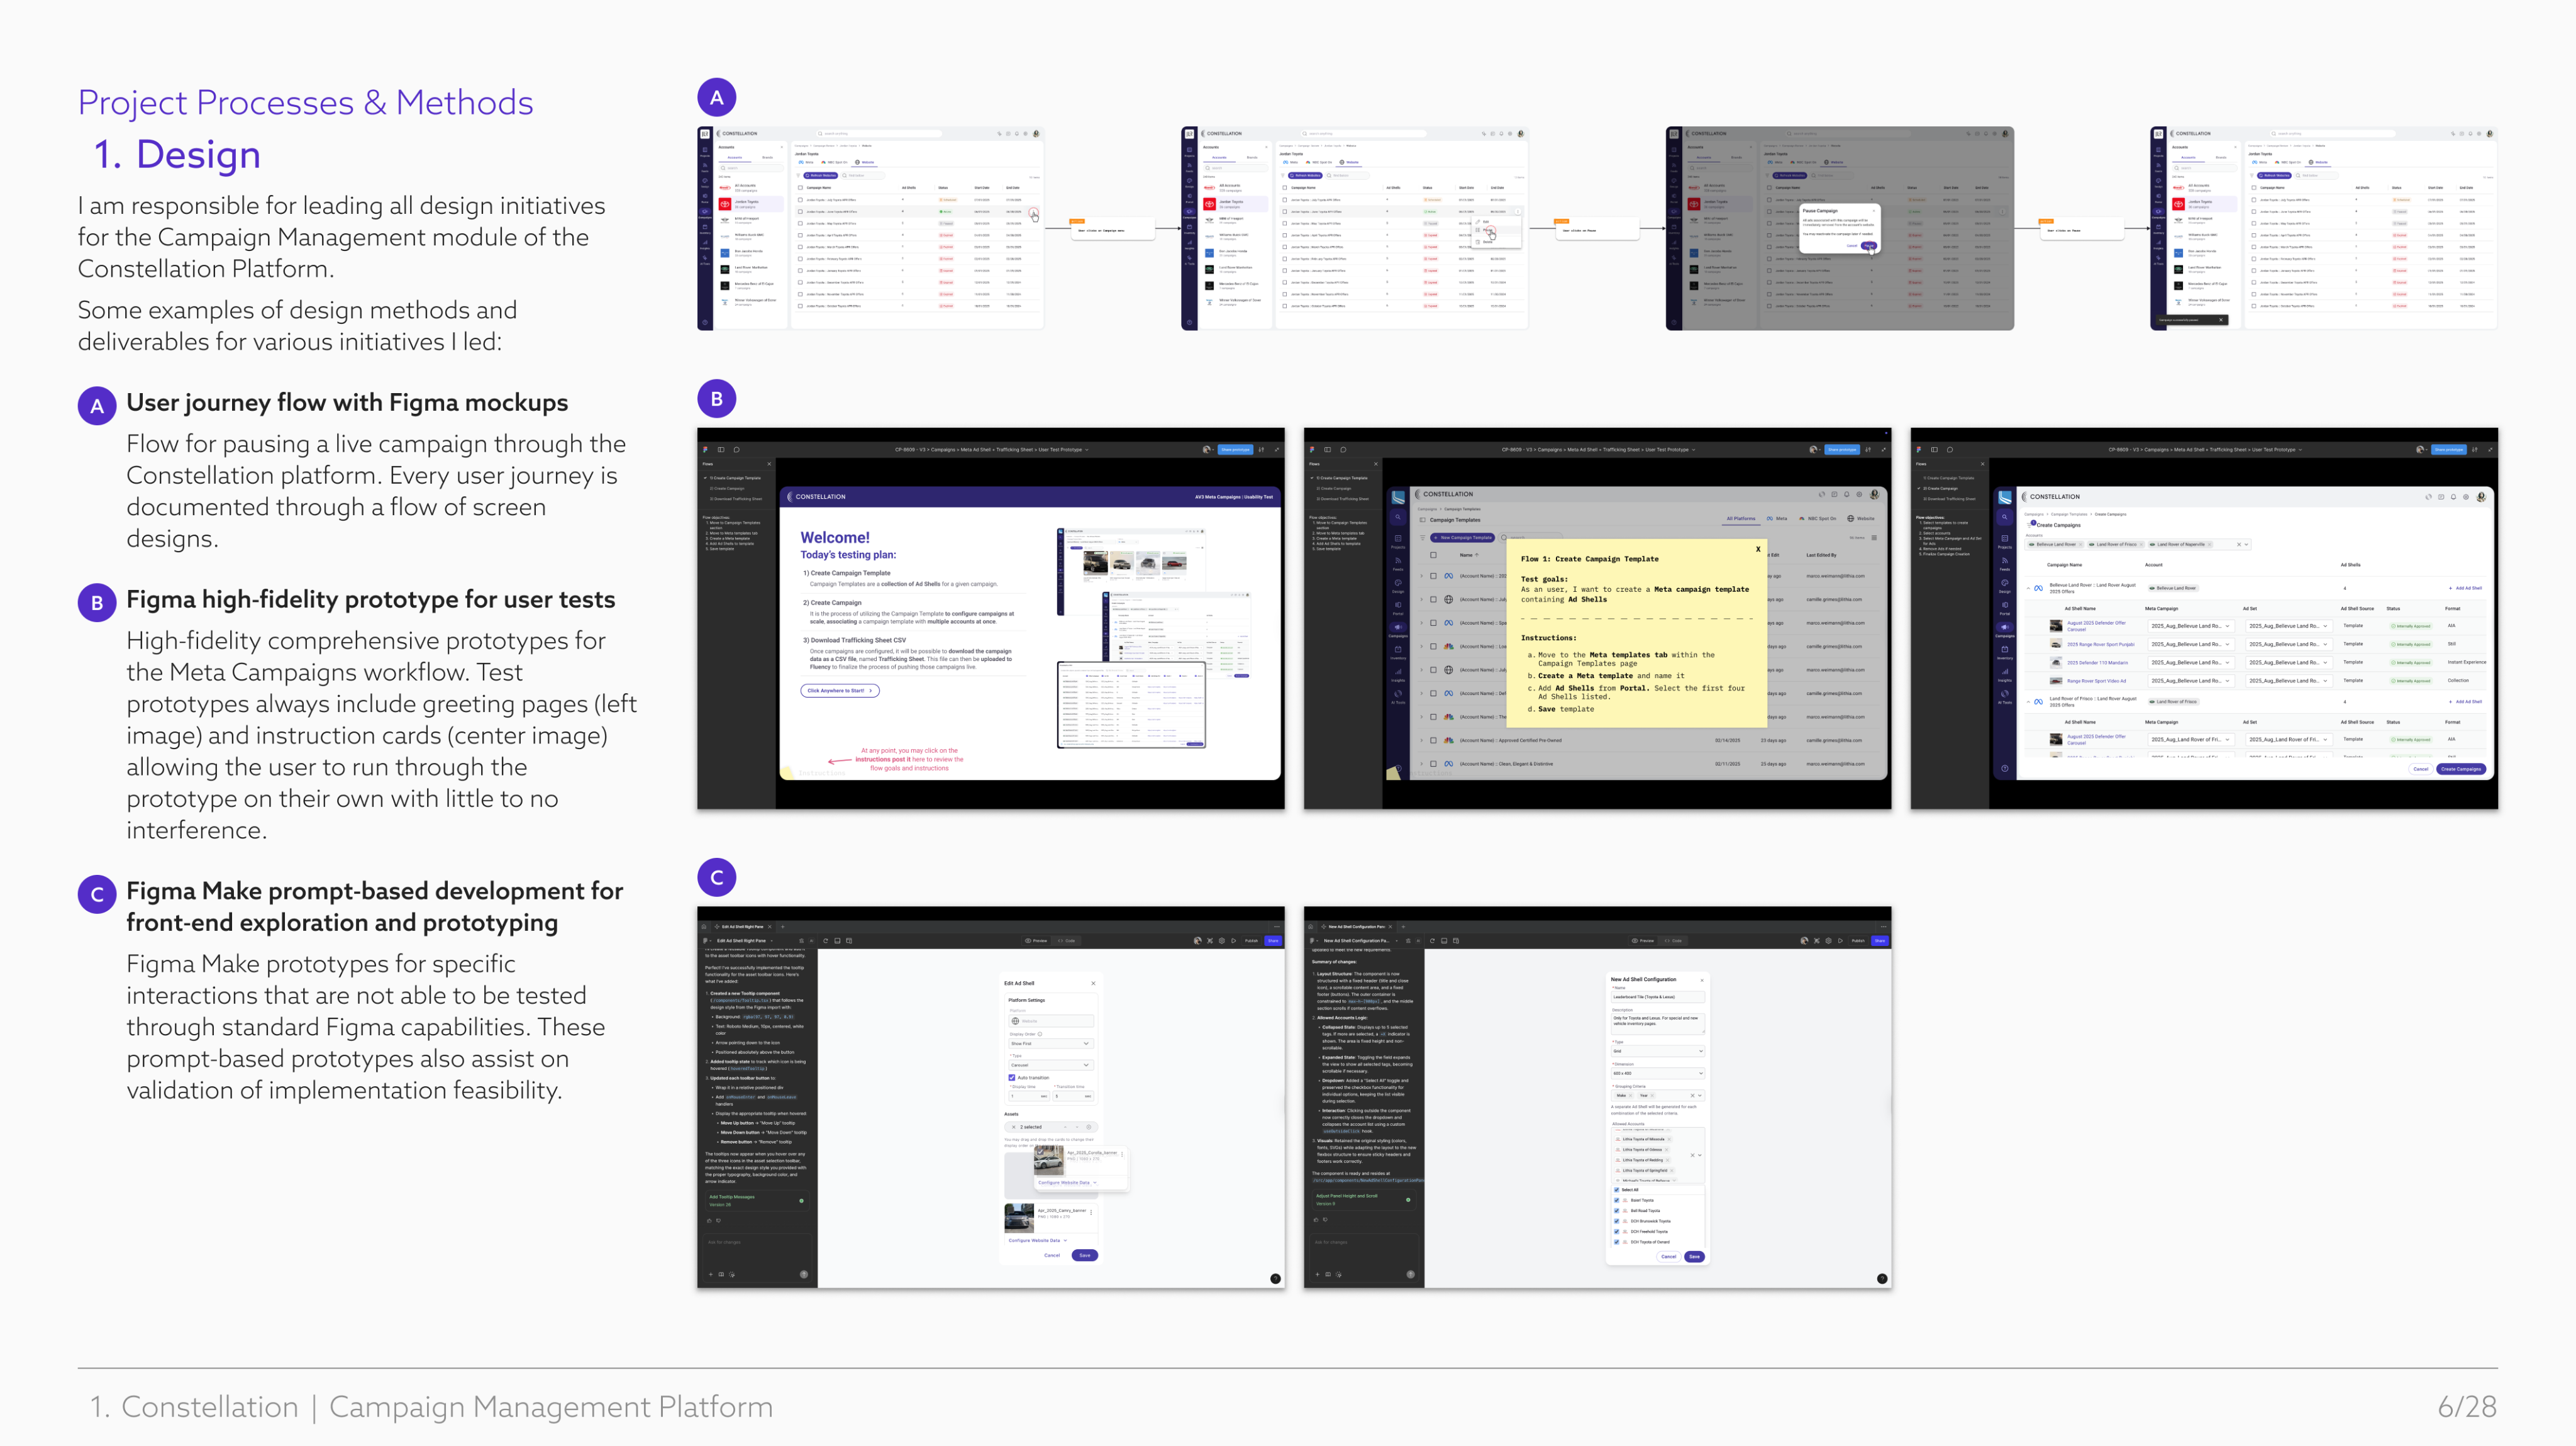Click send arrow in Edit Ad Shell chat
This screenshot has height=1446, width=2576.
804,1274
